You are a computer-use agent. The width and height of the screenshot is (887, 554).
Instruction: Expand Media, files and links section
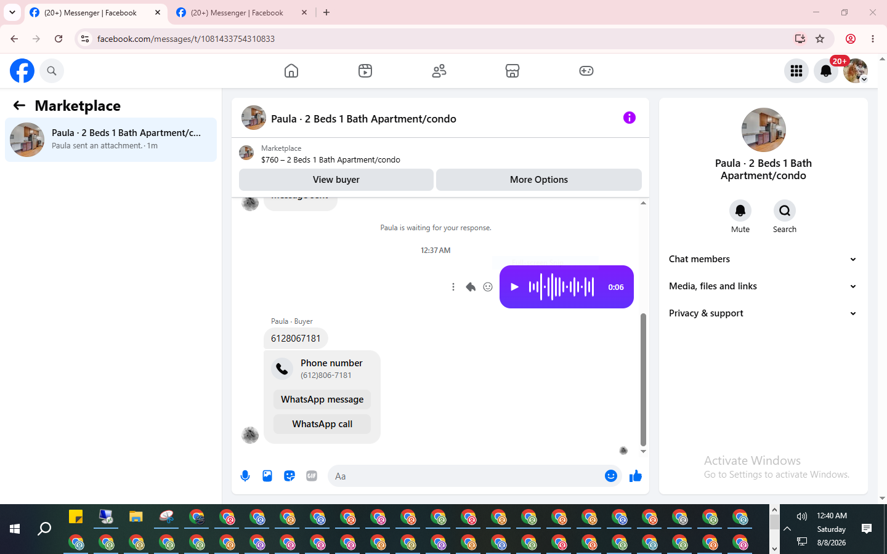tap(763, 286)
